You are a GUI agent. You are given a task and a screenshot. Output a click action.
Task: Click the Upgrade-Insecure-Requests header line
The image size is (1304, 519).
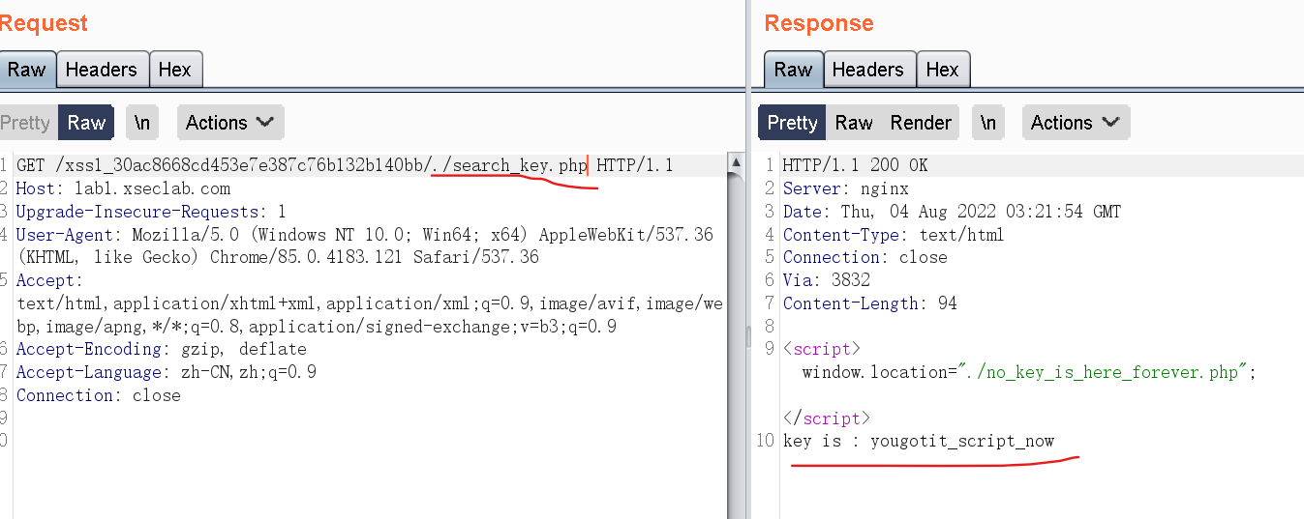tap(151, 212)
